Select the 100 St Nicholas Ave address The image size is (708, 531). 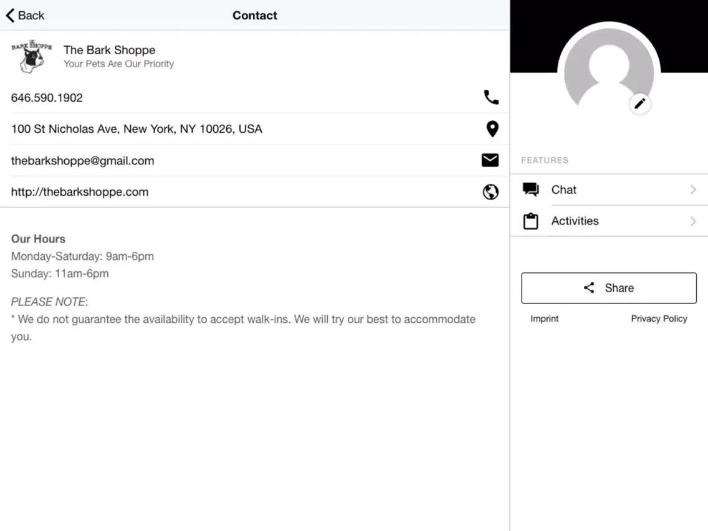click(x=136, y=129)
